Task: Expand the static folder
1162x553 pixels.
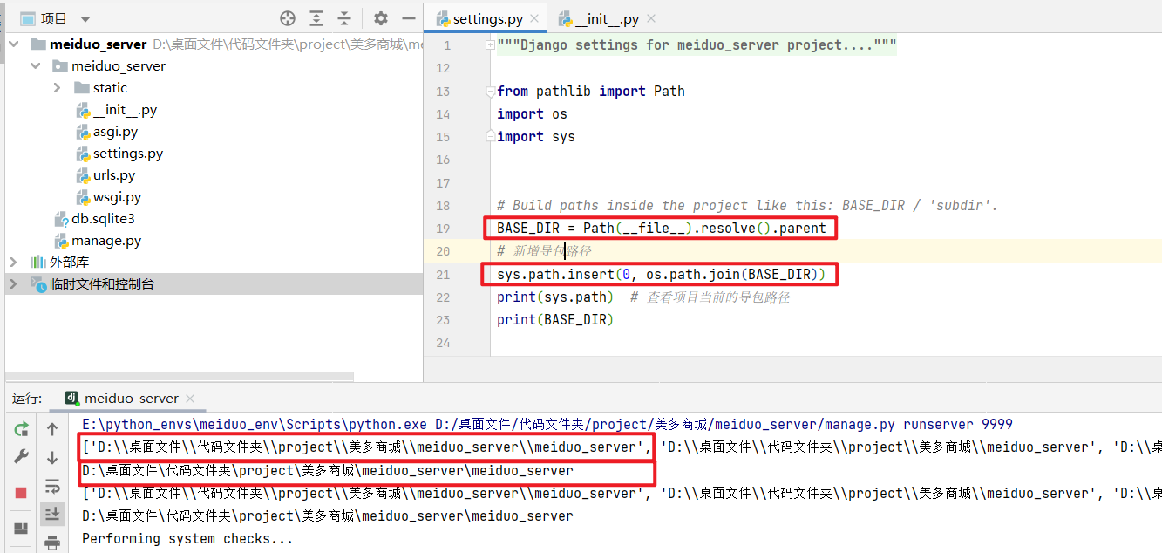Action: click(x=57, y=87)
